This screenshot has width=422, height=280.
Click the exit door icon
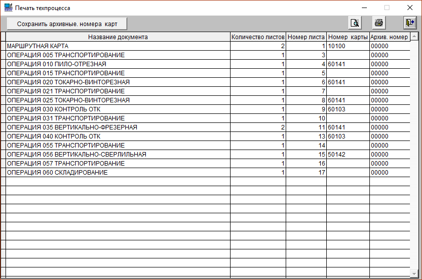point(409,23)
